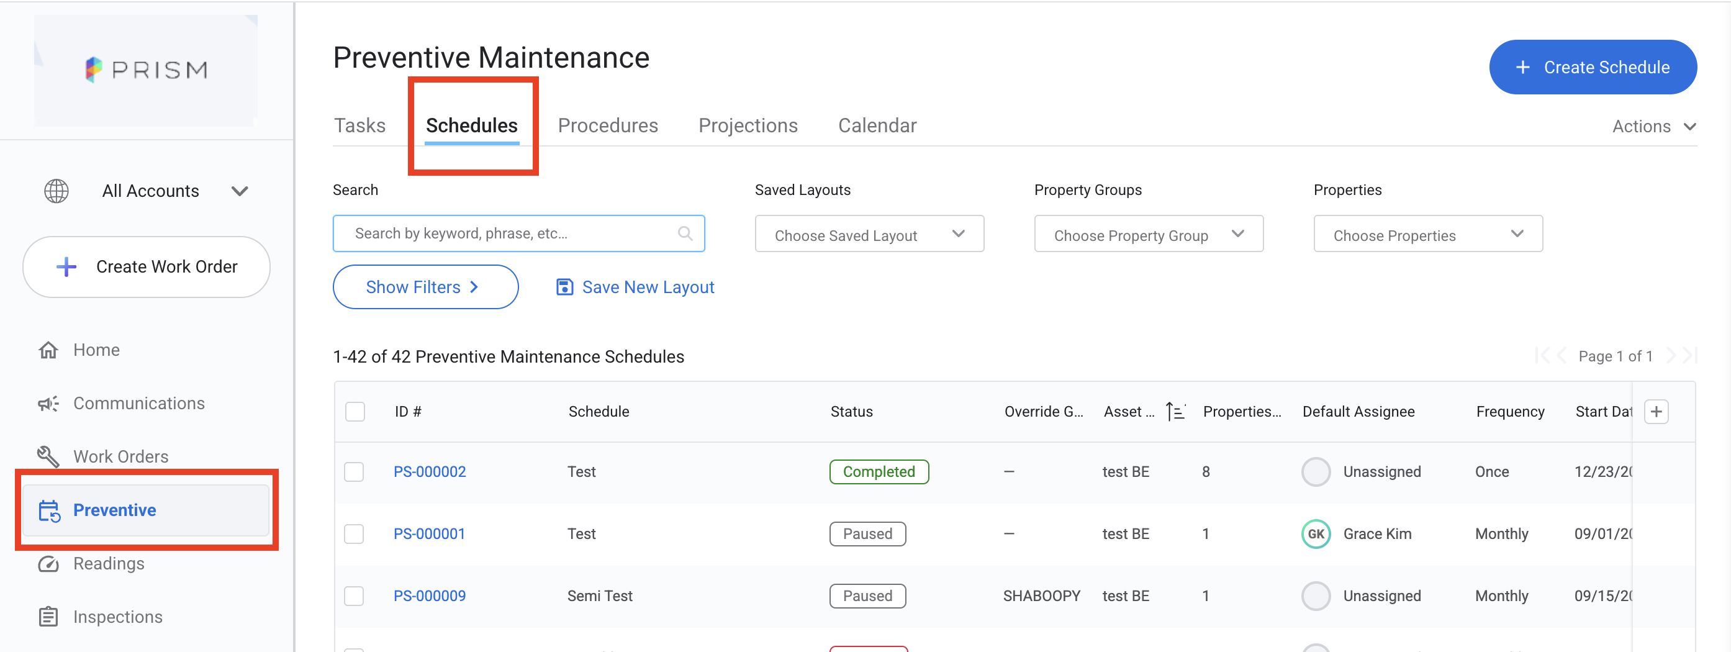
Task: Click the magnifier icon in search box
Action: point(685,233)
